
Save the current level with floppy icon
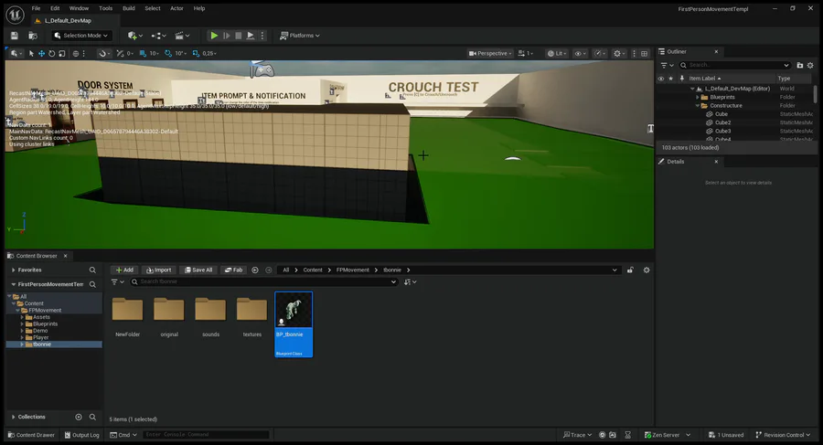click(x=15, y=36)
